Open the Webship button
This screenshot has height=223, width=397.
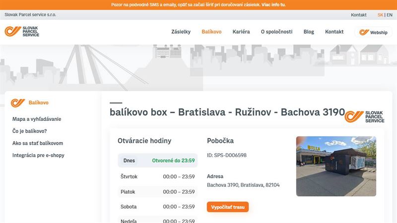(x=373, y=32)
